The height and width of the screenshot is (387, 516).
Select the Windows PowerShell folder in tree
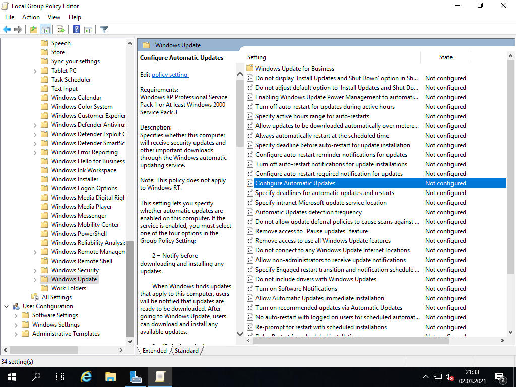click(79, 234)
